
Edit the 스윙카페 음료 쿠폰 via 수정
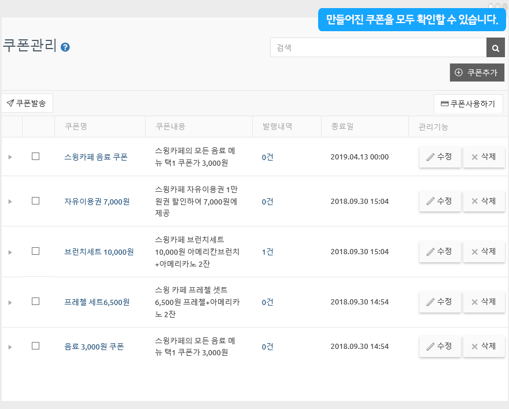pyautogui.click(x=440, y=157)
